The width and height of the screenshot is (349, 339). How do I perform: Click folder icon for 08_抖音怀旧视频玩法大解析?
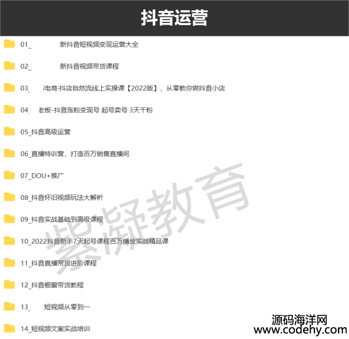click(x=9, y=197)
